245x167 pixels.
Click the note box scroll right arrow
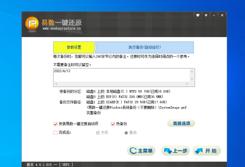point(187,84)
